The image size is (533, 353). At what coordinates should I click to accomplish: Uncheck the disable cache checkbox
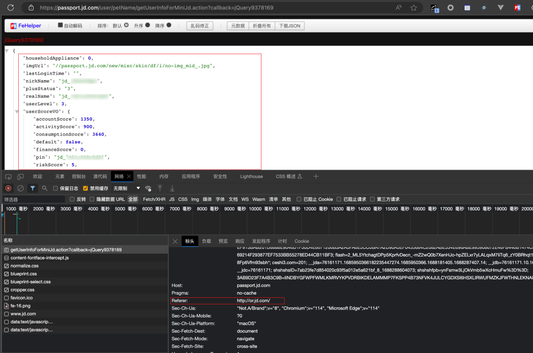point(85,188)
